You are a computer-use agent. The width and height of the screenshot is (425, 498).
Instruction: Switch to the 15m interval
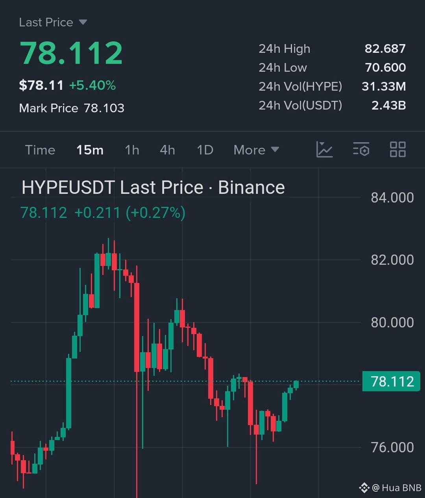(90, 150)
